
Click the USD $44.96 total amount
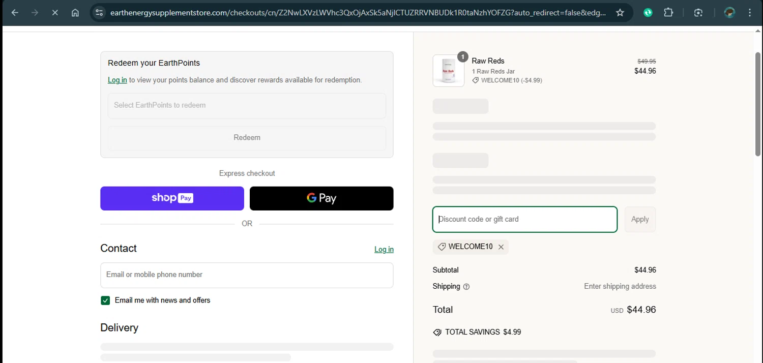coord(633,310)
